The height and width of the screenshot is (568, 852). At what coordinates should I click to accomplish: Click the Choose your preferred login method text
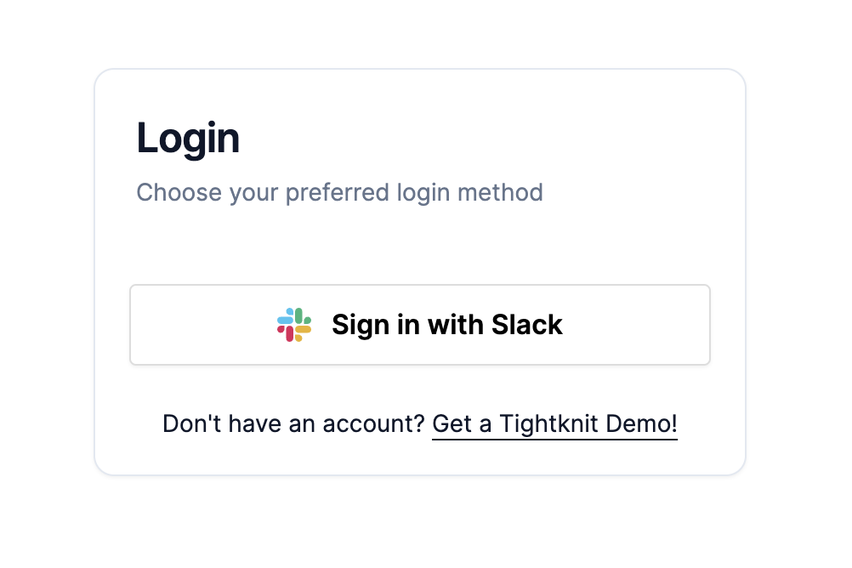pos(338,193)
